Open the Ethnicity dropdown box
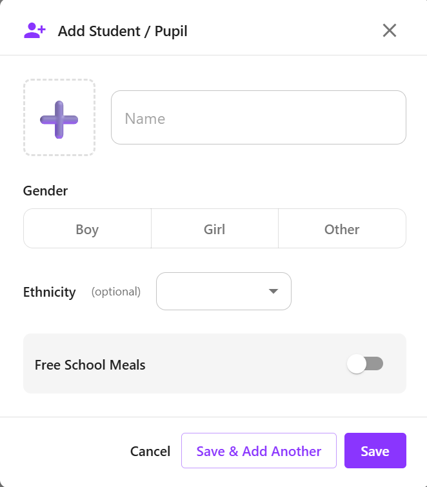The image size is (427, 487). [x=213, y=291]
